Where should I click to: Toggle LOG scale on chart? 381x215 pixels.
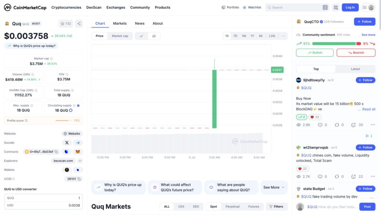point(272,36)
